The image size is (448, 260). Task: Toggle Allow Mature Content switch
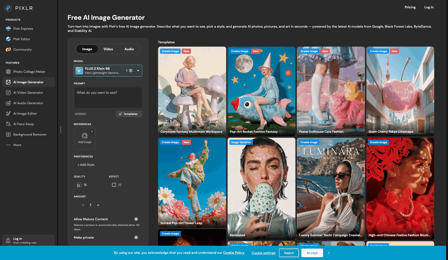(x=136, y=219)
